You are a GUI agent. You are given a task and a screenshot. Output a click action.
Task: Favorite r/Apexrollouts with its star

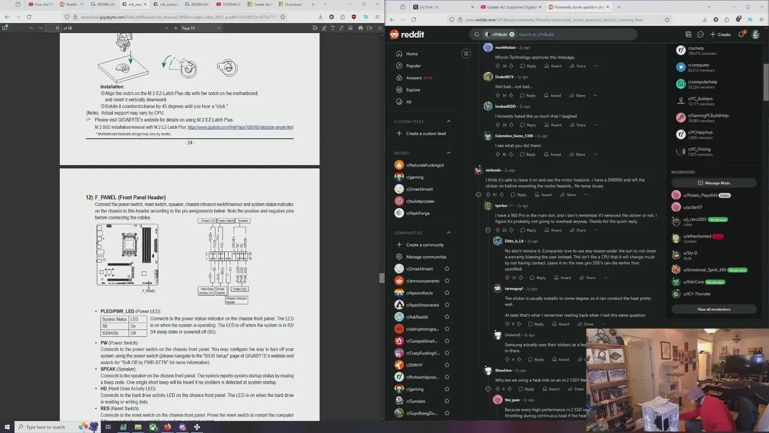click(x=446, y=293)
